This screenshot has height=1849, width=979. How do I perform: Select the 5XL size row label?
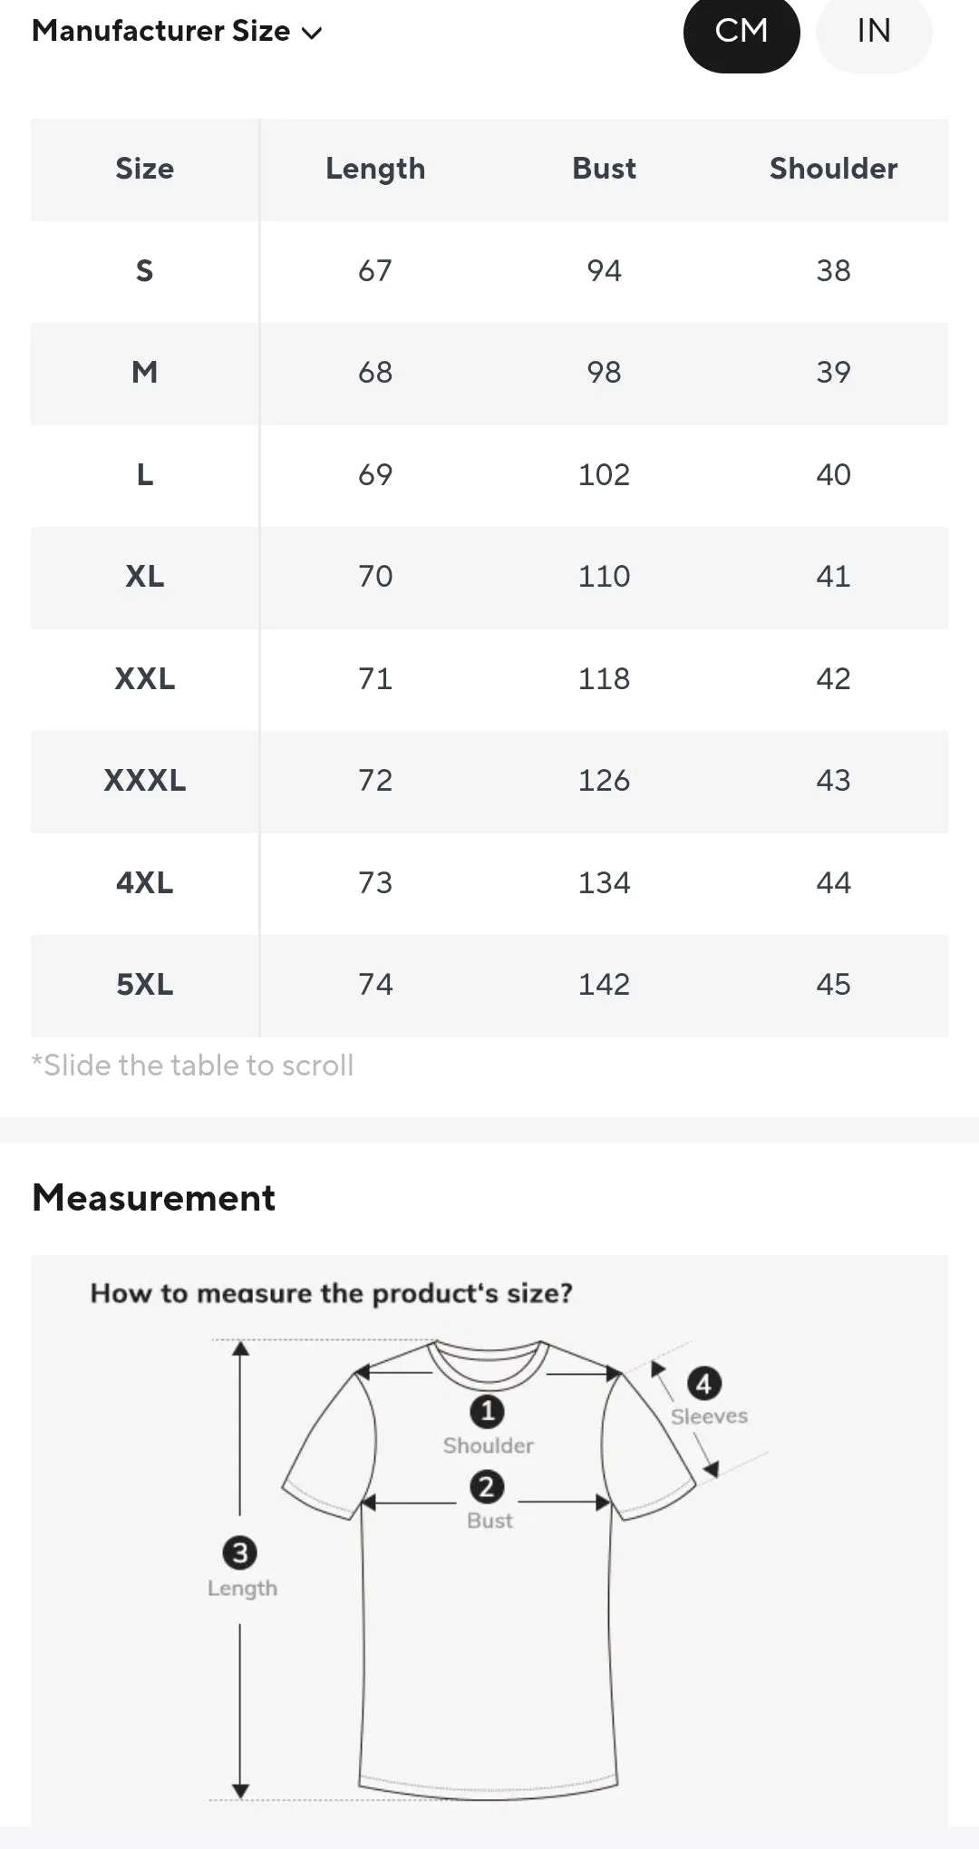(145, 985)
